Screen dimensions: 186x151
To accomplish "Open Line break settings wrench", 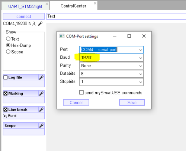I will (x=41, y=110).
